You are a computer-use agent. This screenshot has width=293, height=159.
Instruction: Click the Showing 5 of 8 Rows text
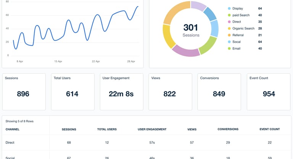(19, 121)
